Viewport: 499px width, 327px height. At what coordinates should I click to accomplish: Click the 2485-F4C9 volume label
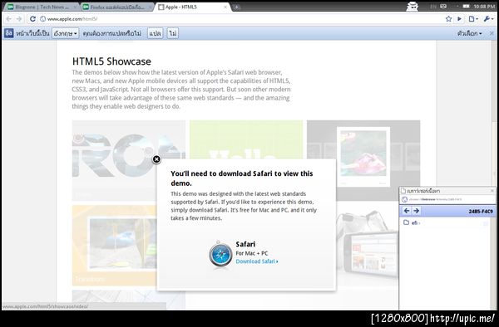[x=481, y=212]
